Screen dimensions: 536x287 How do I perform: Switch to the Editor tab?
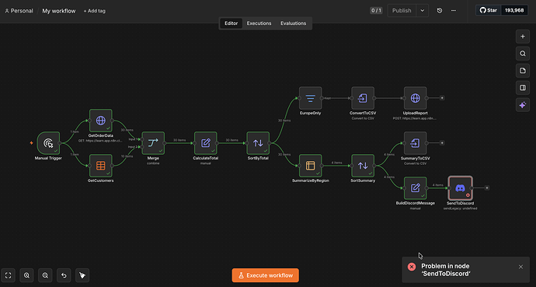231,23
